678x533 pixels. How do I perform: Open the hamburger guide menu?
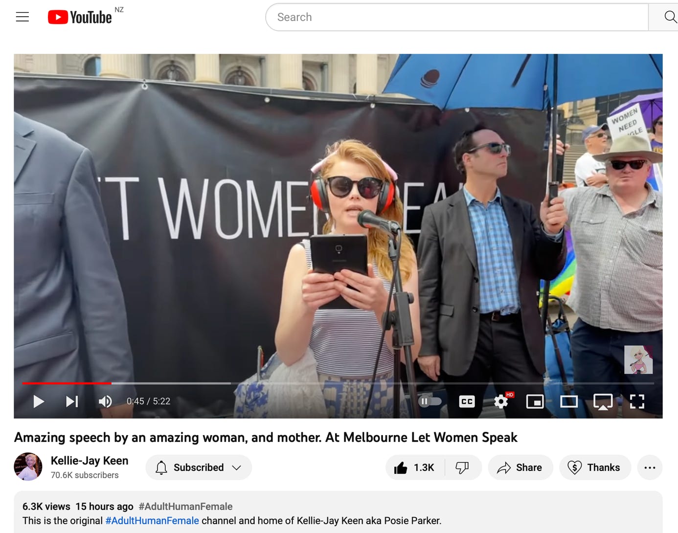pos(23,17)
